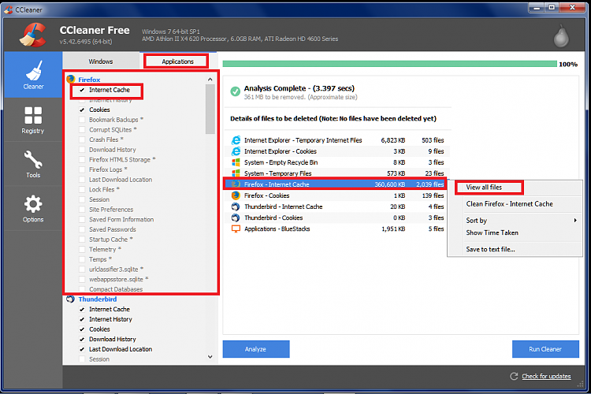Collapse the Thunderbird group heading

(97, 299)
